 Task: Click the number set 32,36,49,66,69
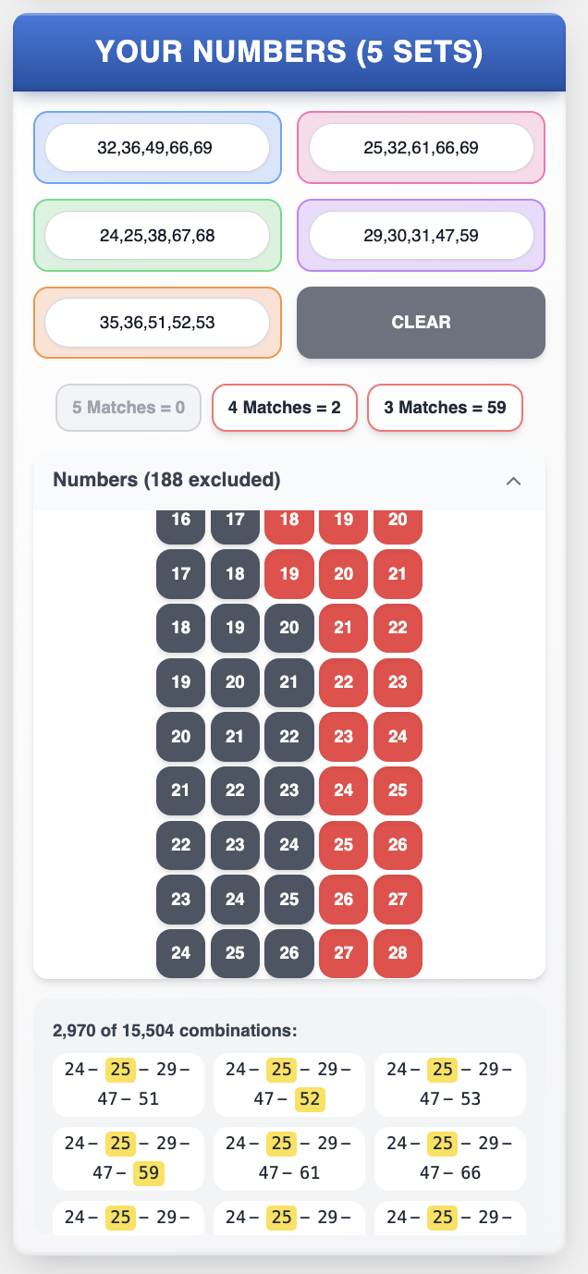coord(157,147)
